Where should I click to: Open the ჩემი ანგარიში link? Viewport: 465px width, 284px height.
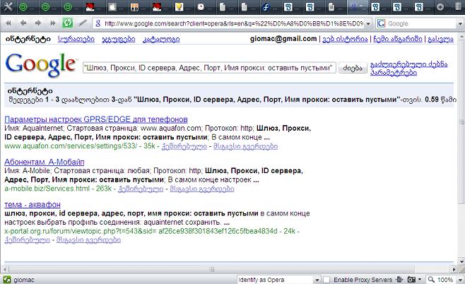[398, 39]
